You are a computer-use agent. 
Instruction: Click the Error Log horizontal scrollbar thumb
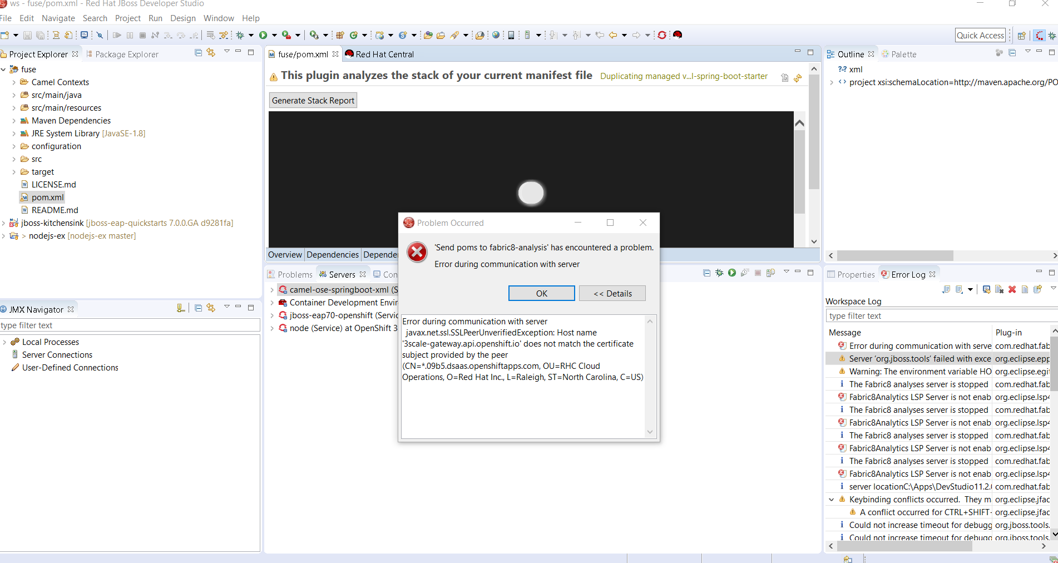tap(904, 546)
